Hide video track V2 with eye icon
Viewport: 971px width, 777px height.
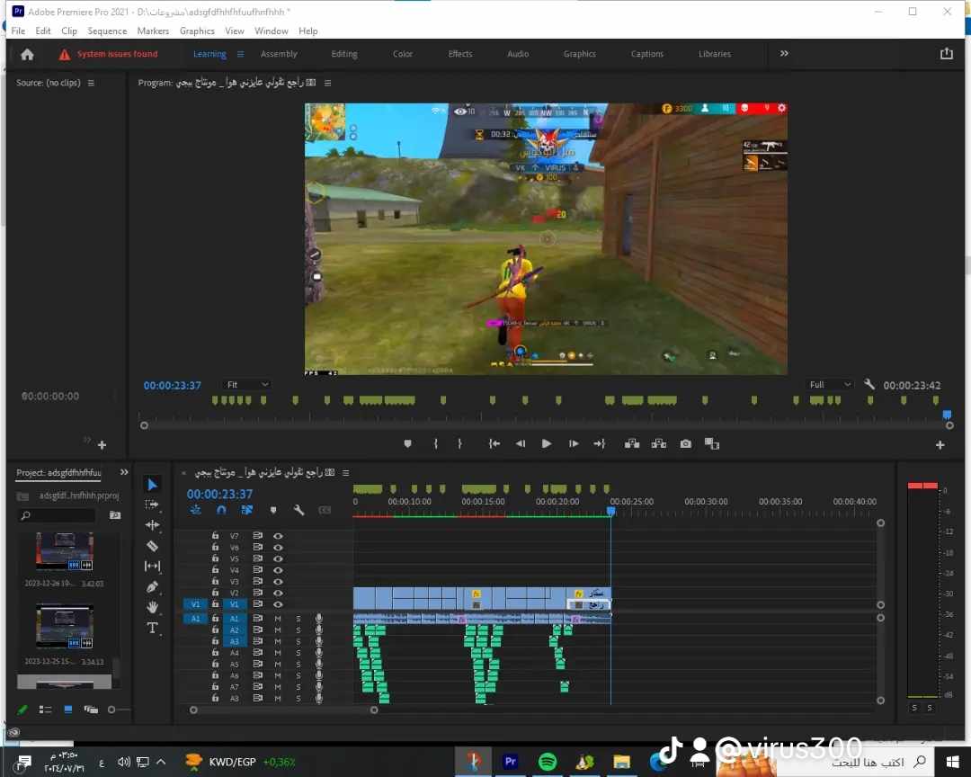click(x=278, y=593)
